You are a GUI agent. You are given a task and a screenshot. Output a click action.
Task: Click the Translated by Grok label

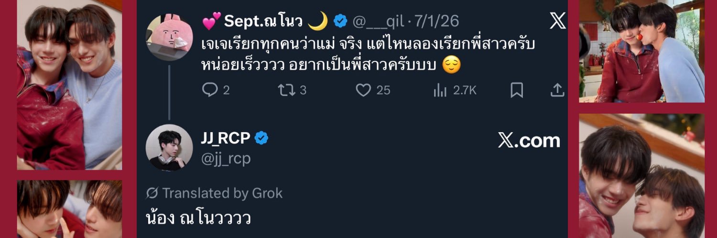click(214, 193)
